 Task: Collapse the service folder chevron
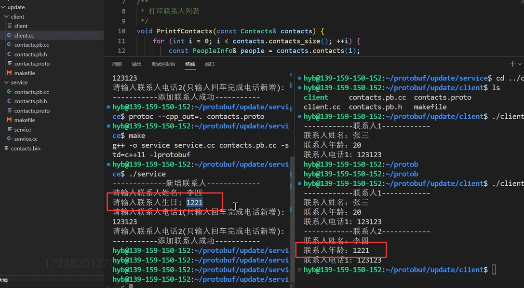click(6, 82)
